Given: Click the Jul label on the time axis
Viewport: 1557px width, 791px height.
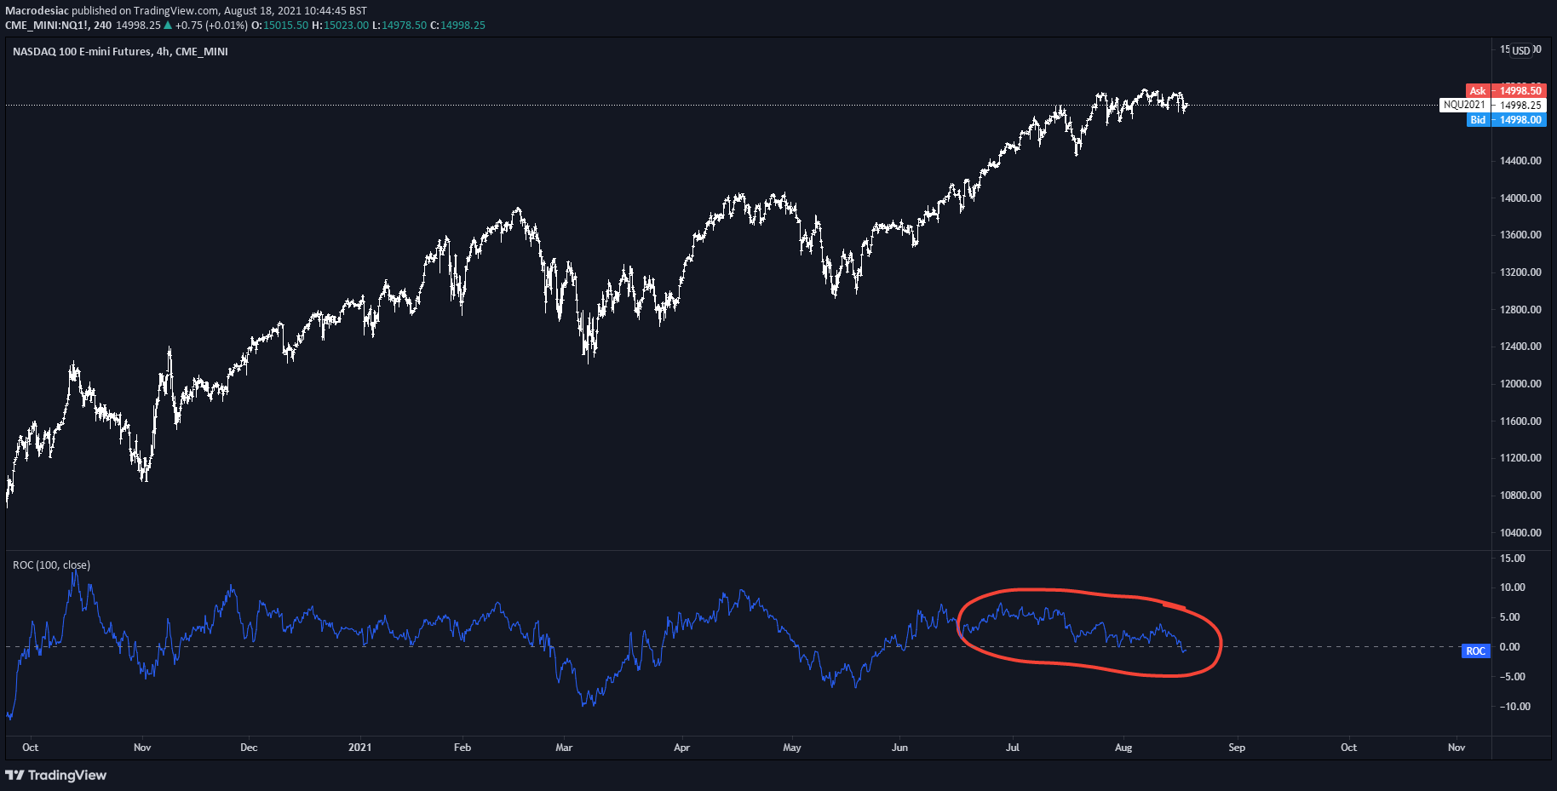Looking at the screenshot, I should pos(1012,747).
